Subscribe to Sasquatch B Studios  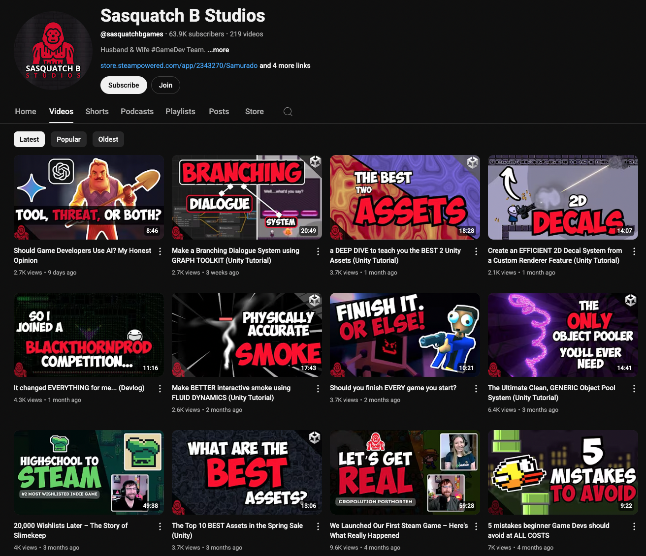coord(124,85)
